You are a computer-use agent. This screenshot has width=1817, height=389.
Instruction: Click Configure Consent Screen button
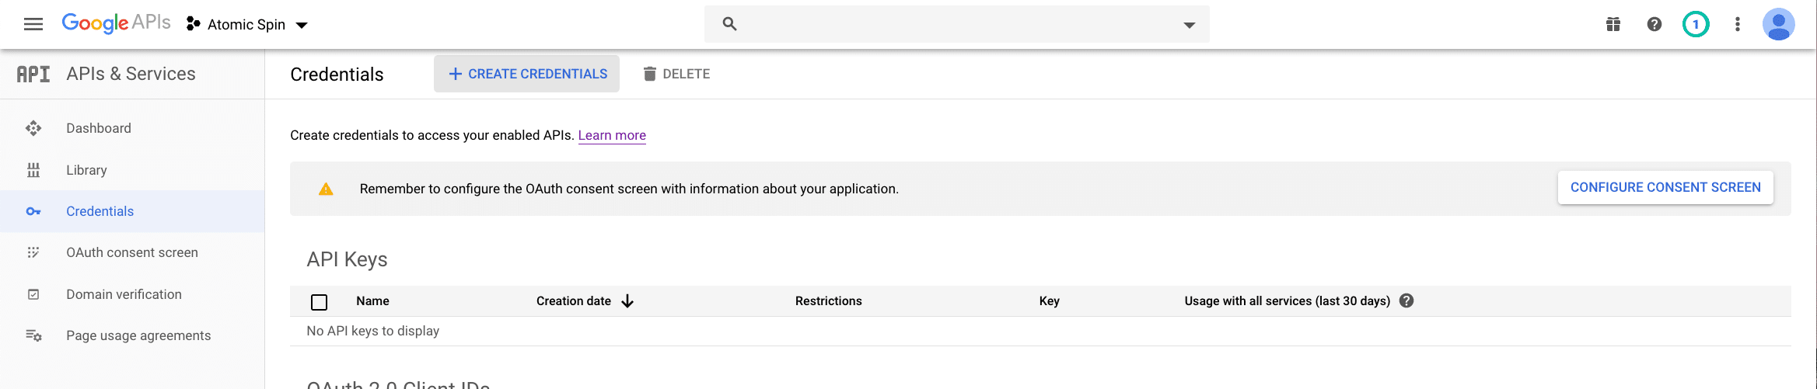pyautogui.click(x=1665, y=188)
